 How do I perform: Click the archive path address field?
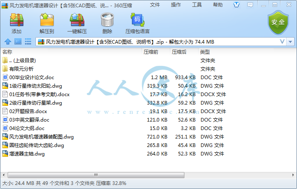(x=161, y=42)
